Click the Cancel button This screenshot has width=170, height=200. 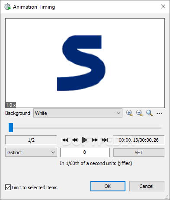pyautogui.click(x=147, y=186)
